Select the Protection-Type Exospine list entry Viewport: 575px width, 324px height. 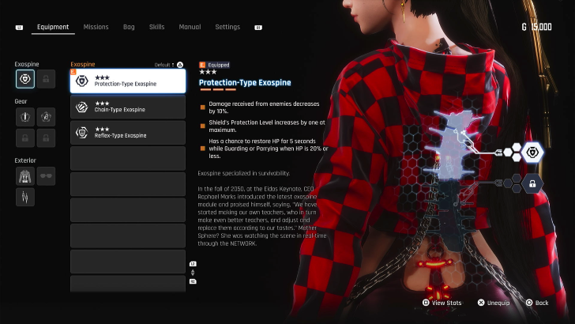click(x=128, y=81)
